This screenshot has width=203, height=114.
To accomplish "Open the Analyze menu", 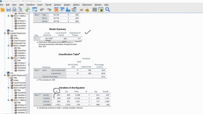I will point(57,5).
